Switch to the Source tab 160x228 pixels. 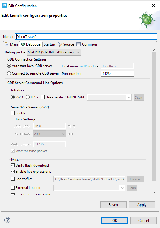[x=66, y=44]
